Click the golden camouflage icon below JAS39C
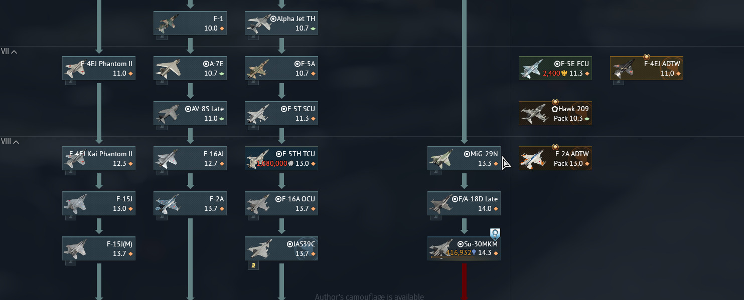The width and height of the screenshot is (744, 300). click(254, 265)
